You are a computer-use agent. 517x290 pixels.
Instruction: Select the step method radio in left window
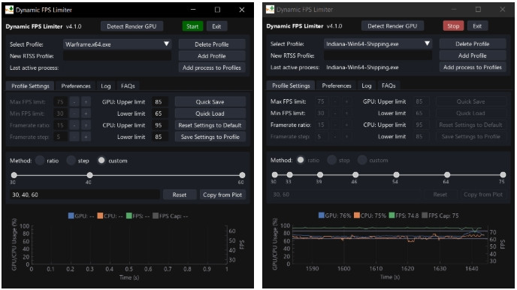71,161
